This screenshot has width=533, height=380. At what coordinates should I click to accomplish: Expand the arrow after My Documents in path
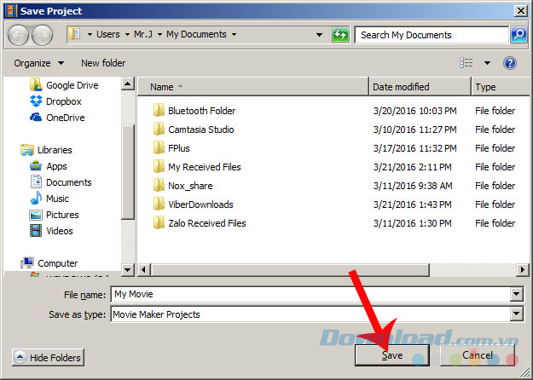(x=234, y=35)
